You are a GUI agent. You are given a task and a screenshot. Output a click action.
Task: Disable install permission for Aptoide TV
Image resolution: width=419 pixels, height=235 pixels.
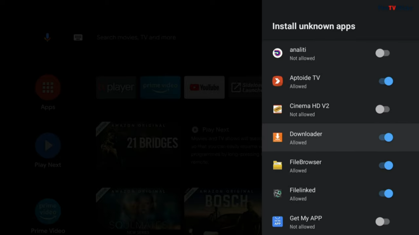pyautogui.click(x=386, y=81)
